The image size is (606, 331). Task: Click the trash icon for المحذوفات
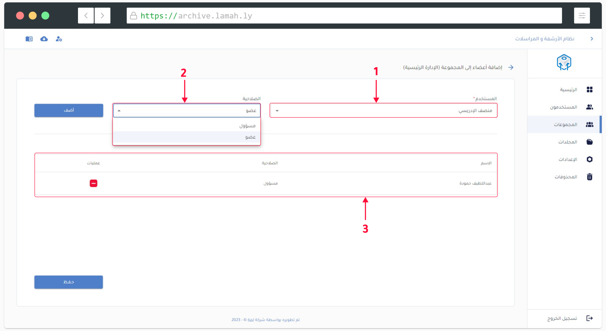589,177
